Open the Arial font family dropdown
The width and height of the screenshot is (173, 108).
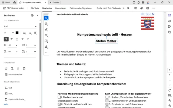coord(20,26)
